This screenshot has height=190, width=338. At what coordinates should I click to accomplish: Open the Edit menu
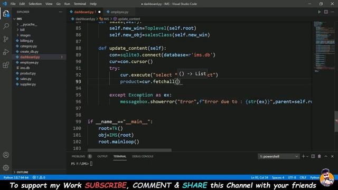coord(22,4)
